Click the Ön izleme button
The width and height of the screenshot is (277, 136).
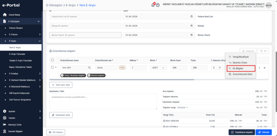coord(56,132)
